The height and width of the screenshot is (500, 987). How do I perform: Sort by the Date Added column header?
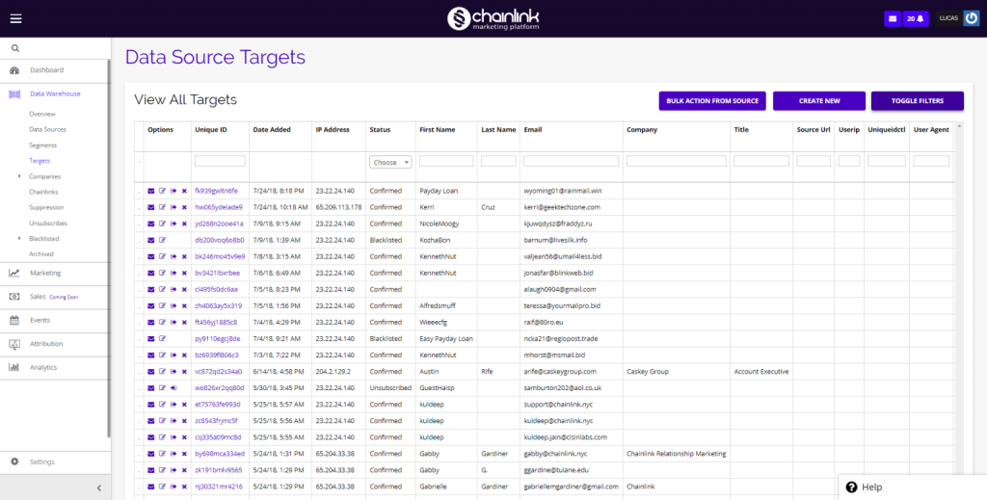point(272,129)
